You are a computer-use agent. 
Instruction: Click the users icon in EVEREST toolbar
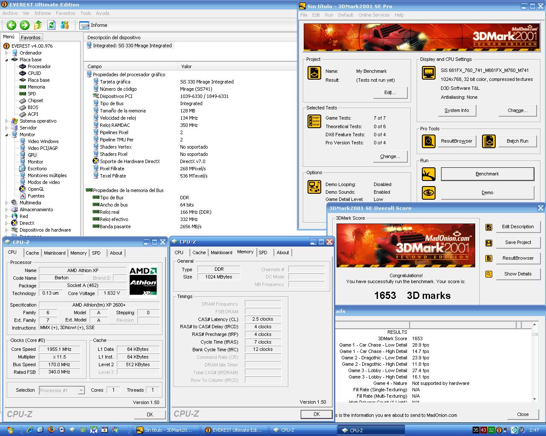[64, 25]
